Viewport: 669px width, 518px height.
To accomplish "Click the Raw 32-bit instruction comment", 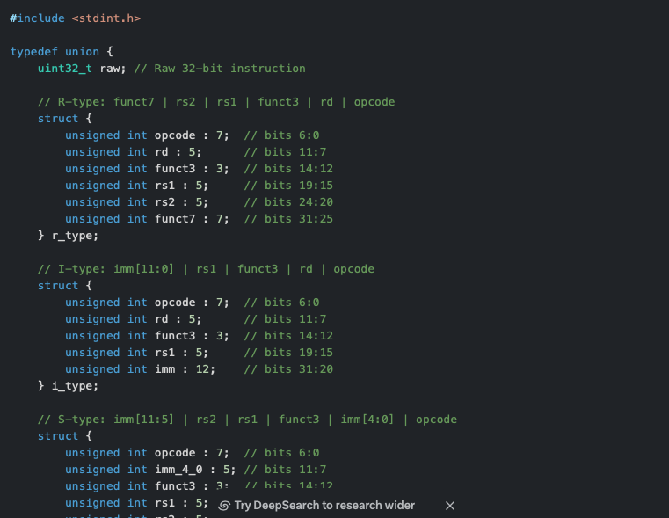I will pyautogui.click(x=220, y=69).
